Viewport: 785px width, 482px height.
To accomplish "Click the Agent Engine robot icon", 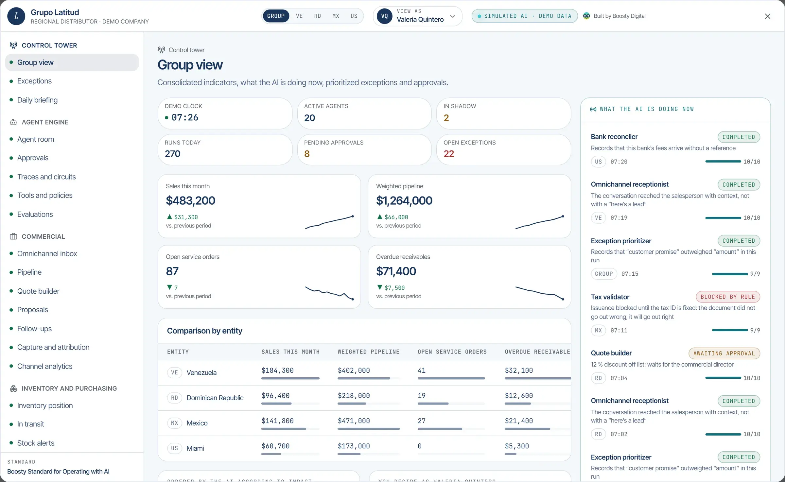I will click(x=13, y=122).
